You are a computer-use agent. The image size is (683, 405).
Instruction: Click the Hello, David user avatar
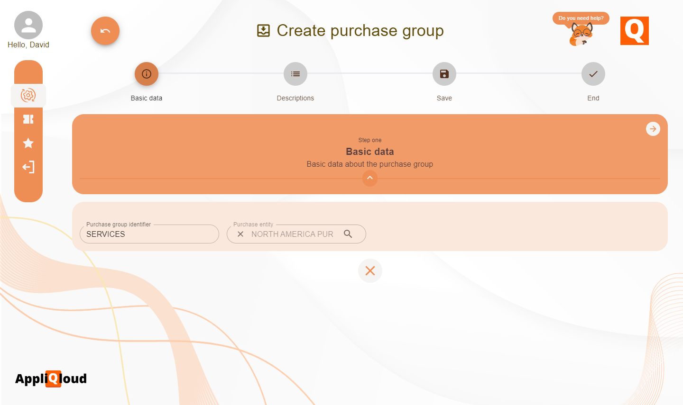pyautogui.click(x=28, y=25)
